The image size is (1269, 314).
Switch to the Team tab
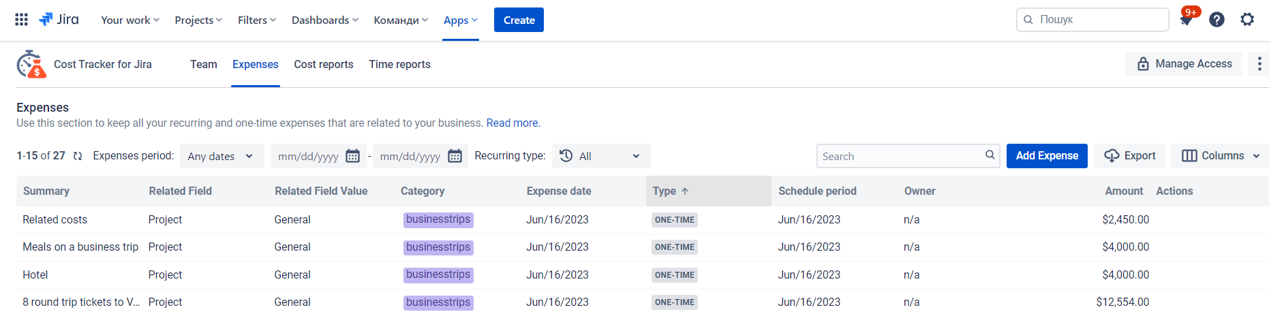204,64
